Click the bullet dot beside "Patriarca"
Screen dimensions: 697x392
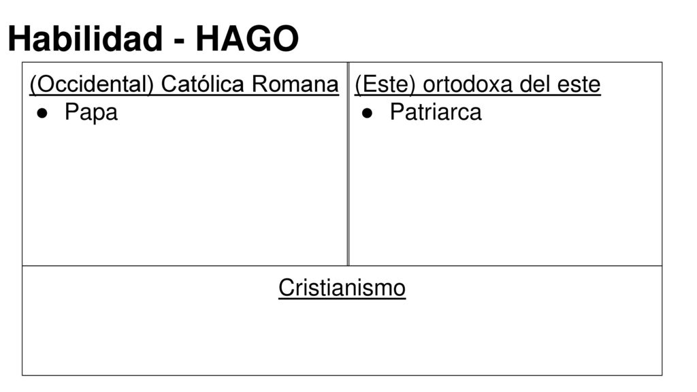coord(367,114)
